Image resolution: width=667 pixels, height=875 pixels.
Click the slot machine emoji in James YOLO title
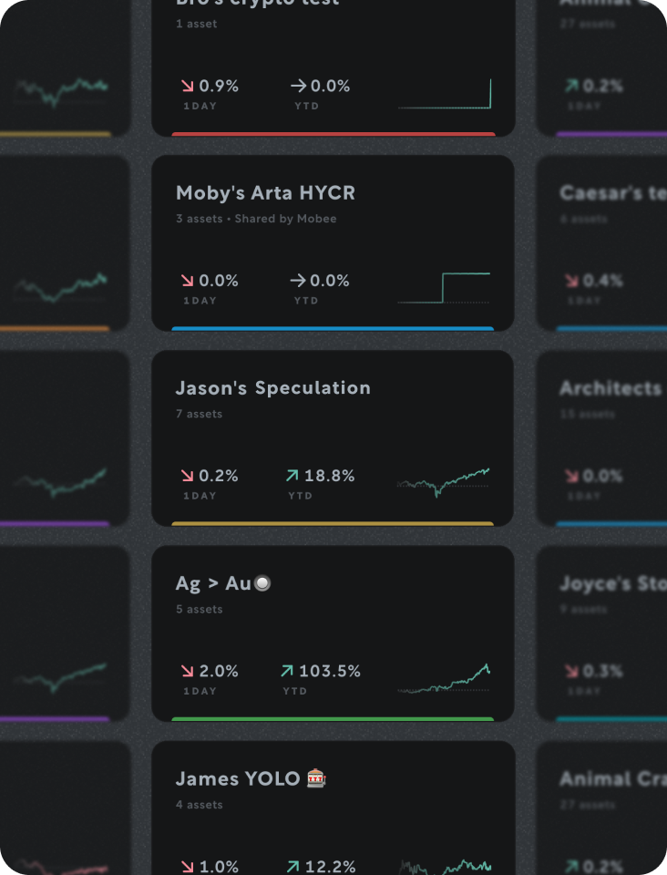pyautogui.click(x=315, y=779)
